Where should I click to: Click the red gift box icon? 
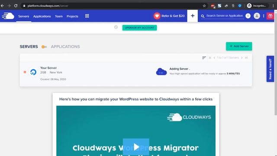pyautogui.click(x=270, y=16)
